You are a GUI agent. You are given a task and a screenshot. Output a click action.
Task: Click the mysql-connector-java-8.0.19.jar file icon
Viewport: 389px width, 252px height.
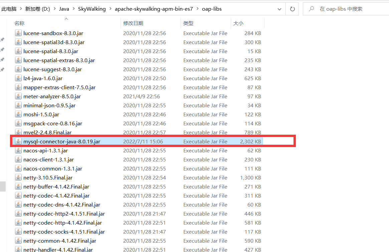click(x=18, y=142)
